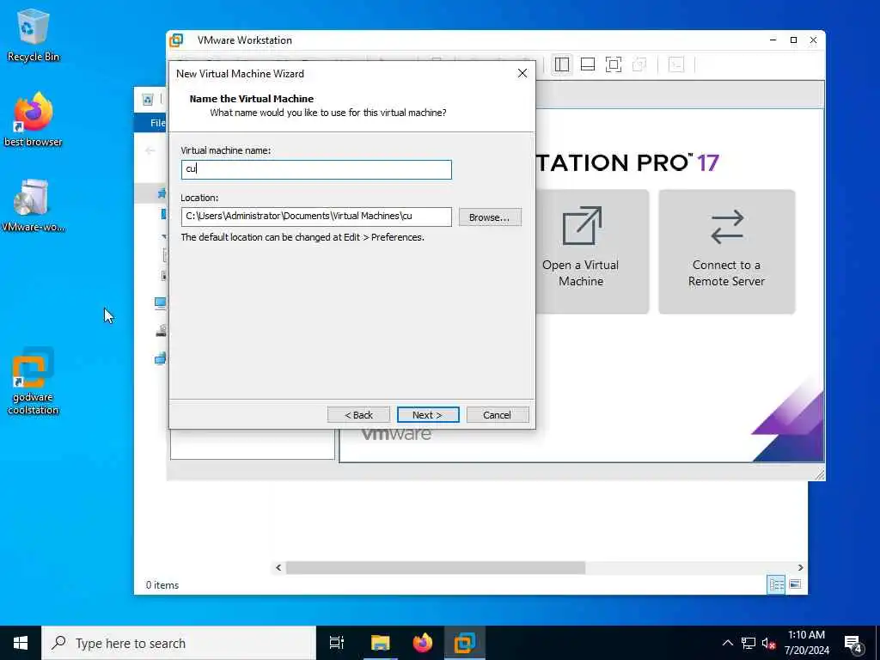This screenshot has height=660, width=880.
Task: Toggle the thumbnail bar toolbar icon
Action: [x=588, y=64]
